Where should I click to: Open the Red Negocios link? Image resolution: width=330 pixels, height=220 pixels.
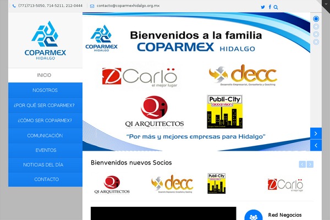[x=285, y=215]
